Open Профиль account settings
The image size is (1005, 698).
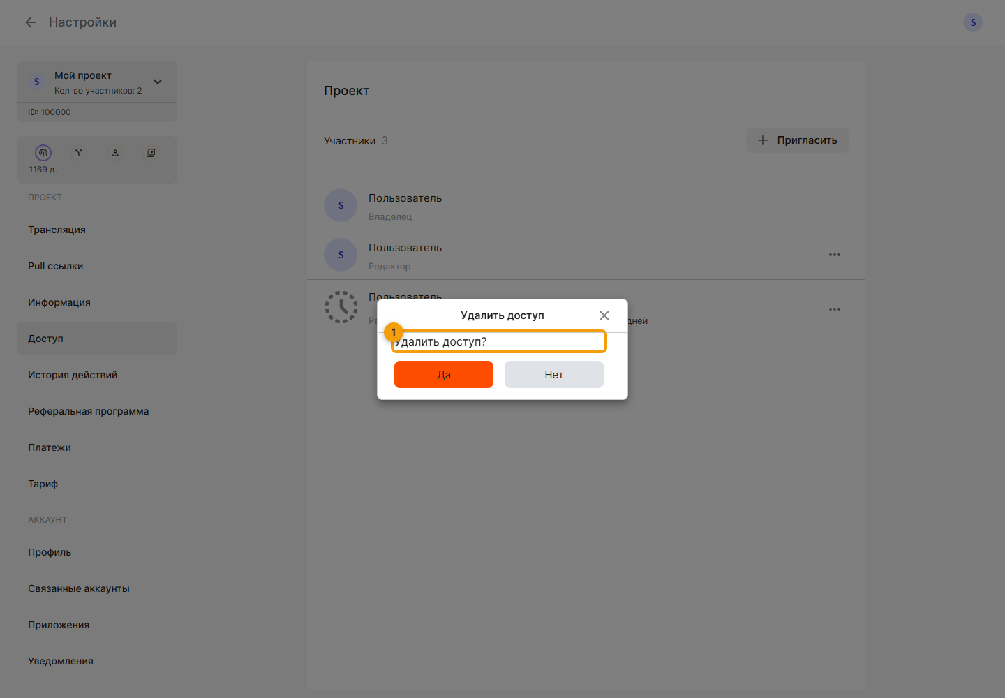[97, 552]
